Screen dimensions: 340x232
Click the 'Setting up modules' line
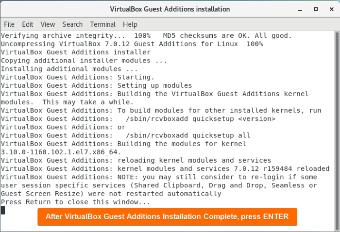click(96, 85)
